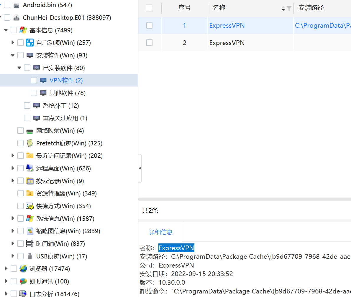
Task: Click the monitor icon beside VPN软件
Action: (x=43, y=80)
